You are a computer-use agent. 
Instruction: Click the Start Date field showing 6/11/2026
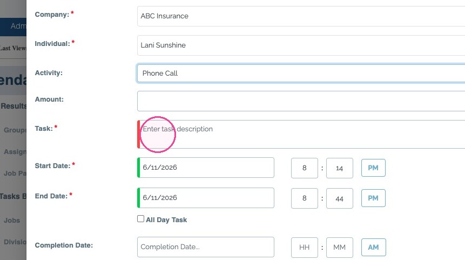(x=206, y=168)
